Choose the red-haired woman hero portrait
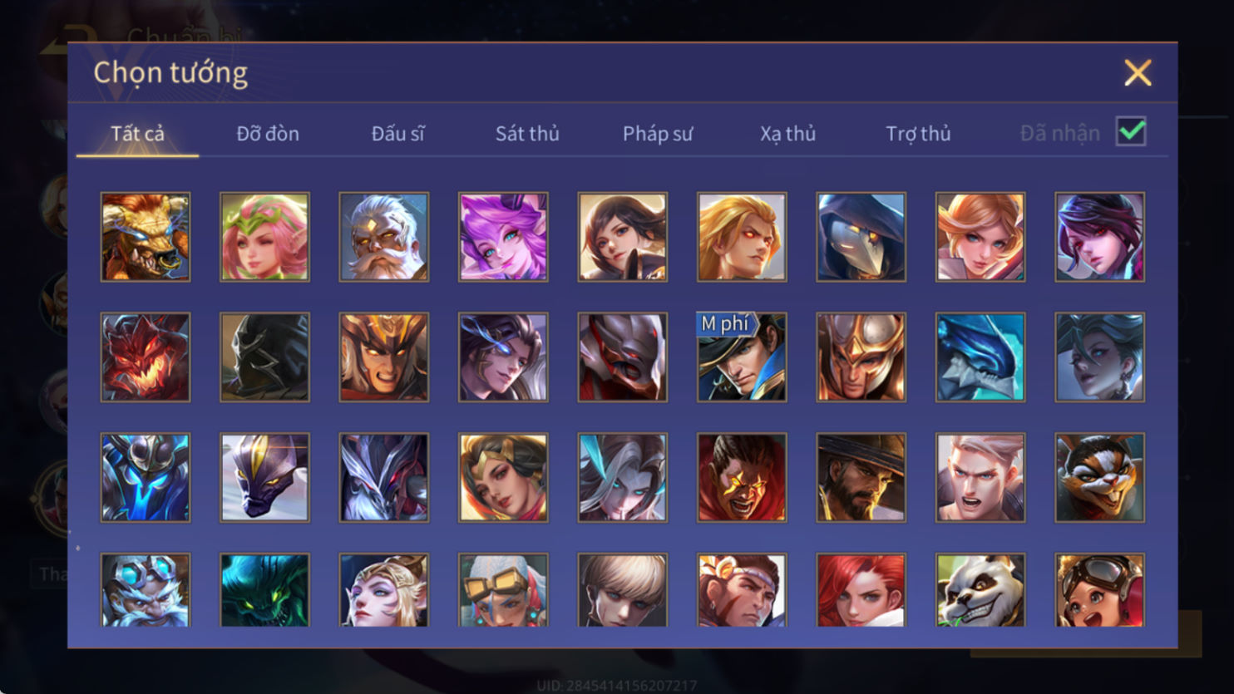The height and width of the screenshot is (694, 1234). (x=861, y=589)
